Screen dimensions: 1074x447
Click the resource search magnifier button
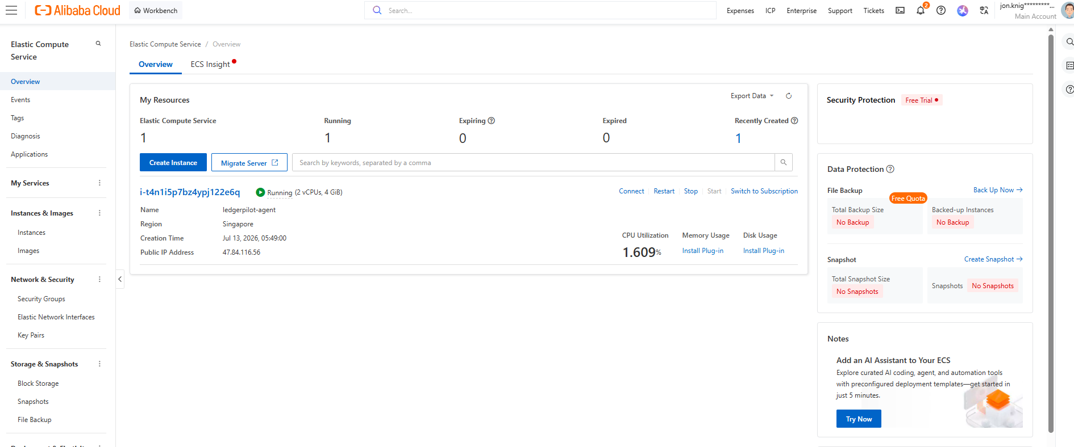click(x=784, y=162)
